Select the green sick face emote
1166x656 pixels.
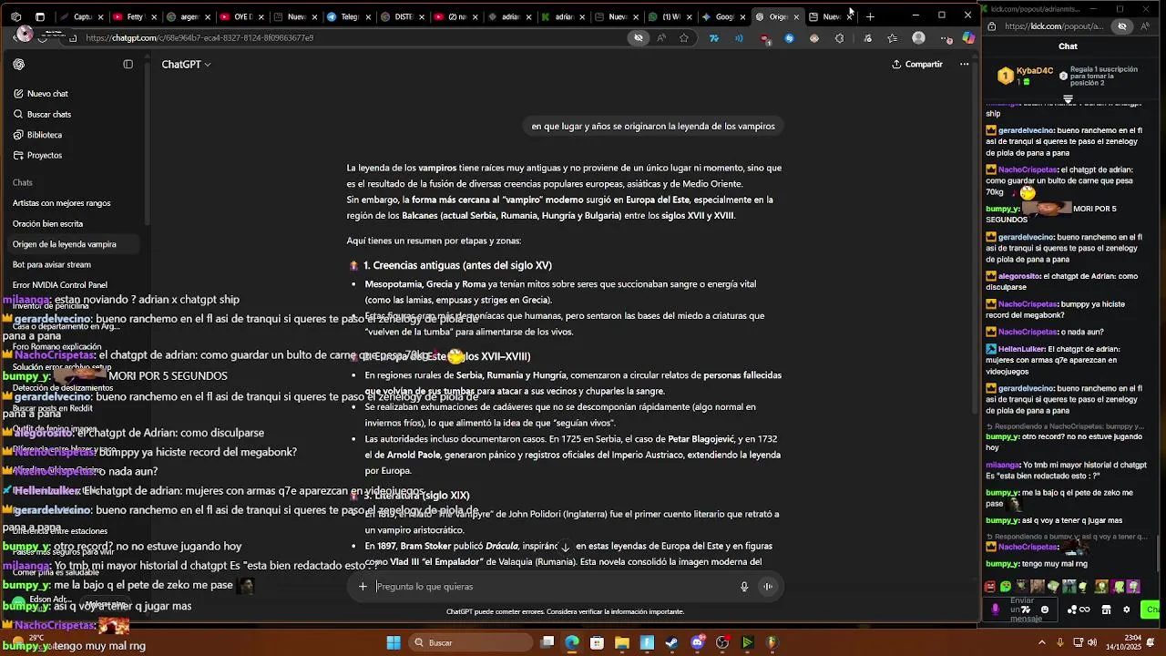point(1006,587)
